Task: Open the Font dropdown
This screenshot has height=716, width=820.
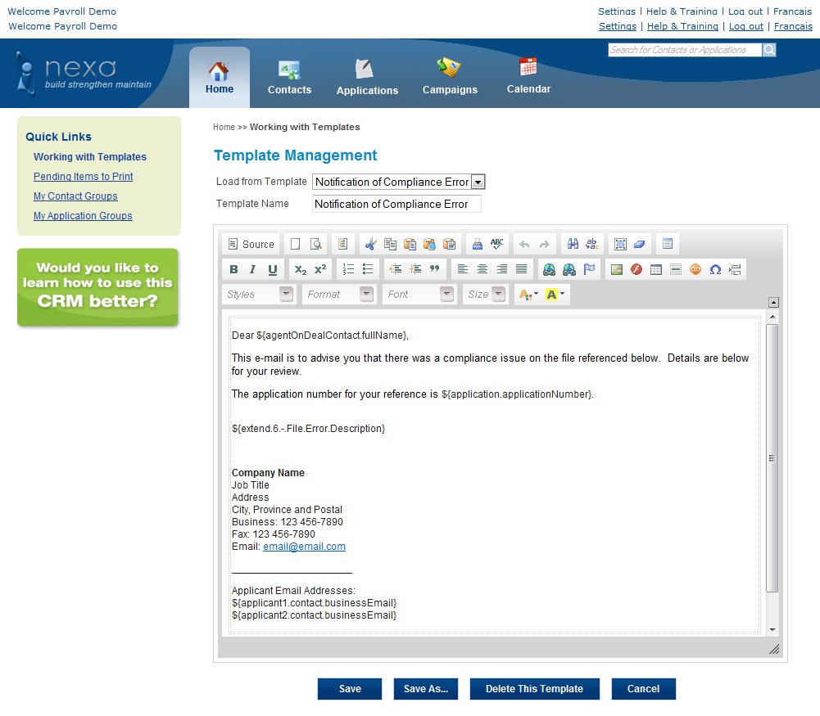Action: (419, 295)
